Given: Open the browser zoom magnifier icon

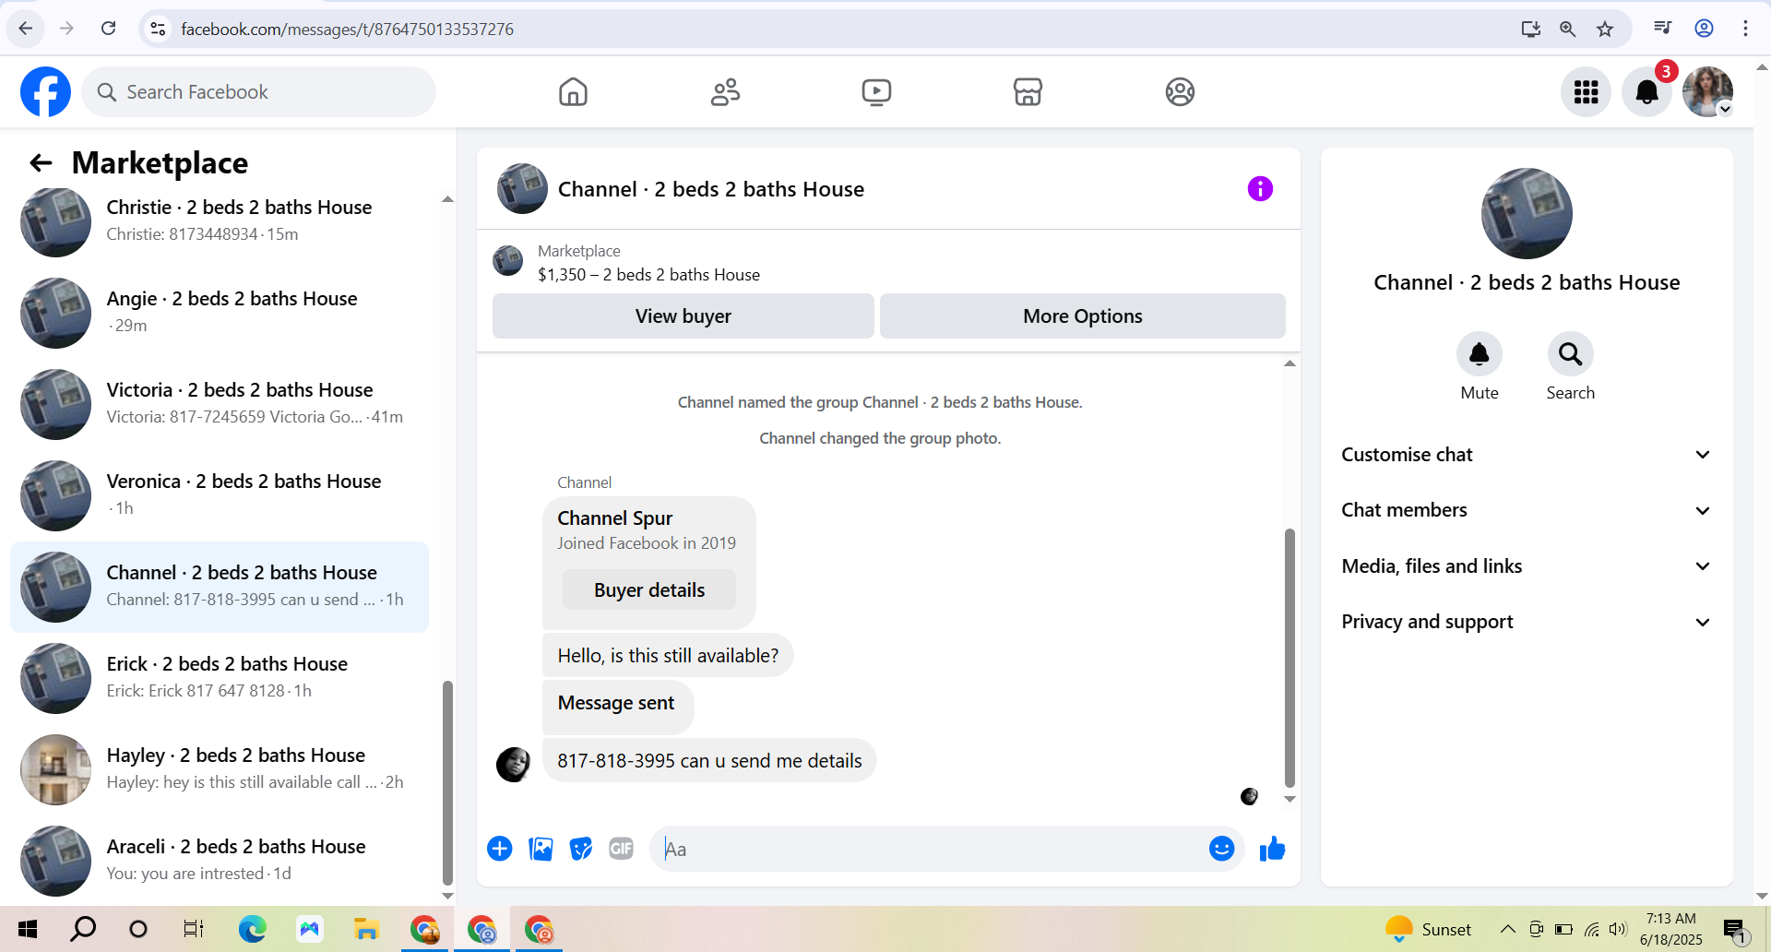Looking at the screenshot, I should 1567,29.
